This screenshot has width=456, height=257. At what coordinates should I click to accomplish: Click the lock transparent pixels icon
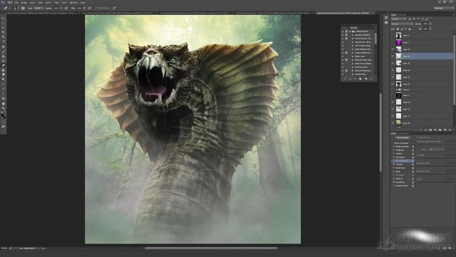click(x=398, y=29)
